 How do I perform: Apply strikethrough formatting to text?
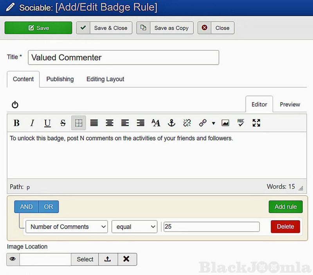(63, 123)
